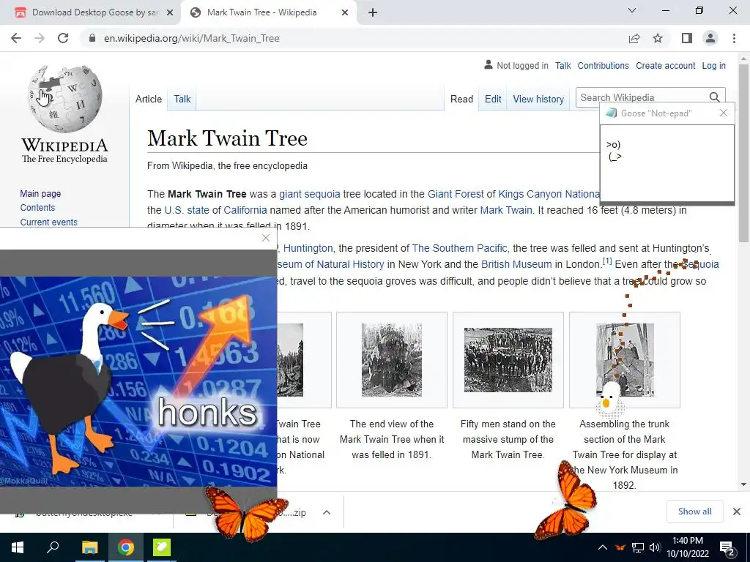Click the browser forward arrow

coord(40,38)
